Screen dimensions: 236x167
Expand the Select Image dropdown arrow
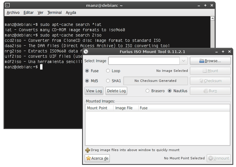pos(183,61)
